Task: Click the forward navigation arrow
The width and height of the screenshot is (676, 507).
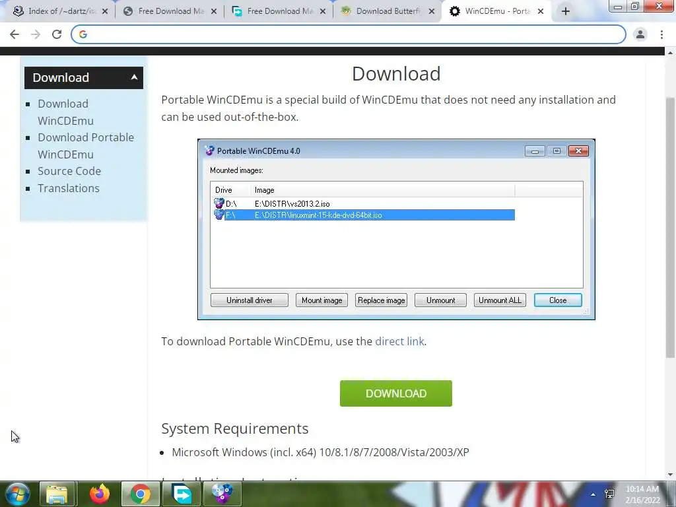Action: pos(36,34)
